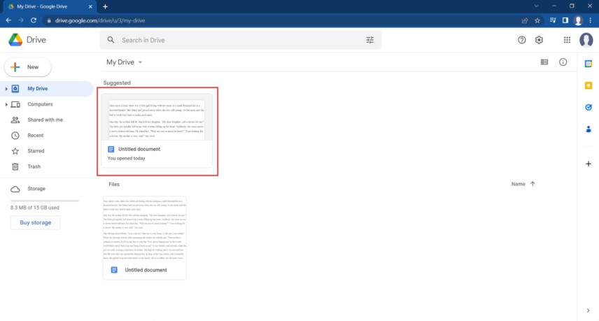The width and height of the screenshot is (599, 321).
Task: Open advanced search options filter icon
Action: pos(369,40)
